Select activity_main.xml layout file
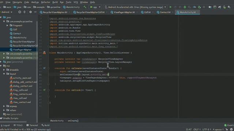This screenshot has width=234, height=131. [22, 78]
